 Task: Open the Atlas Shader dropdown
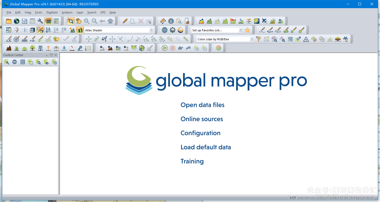point(151,30)
